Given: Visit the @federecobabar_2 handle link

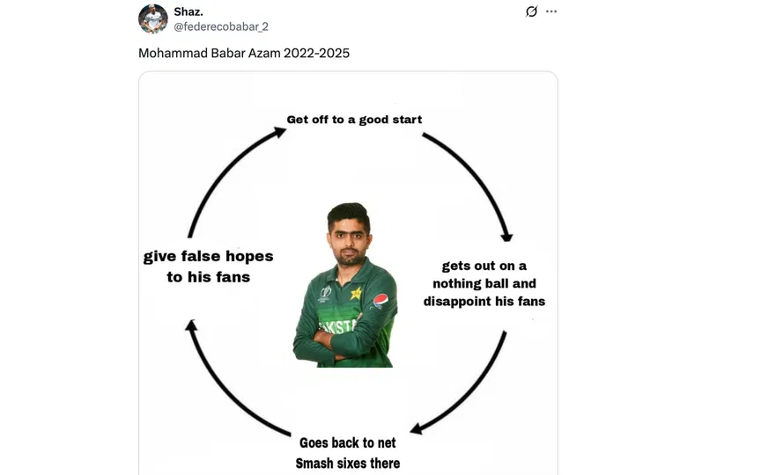Looking at the screenshot, I should click(x=221, y=26).
